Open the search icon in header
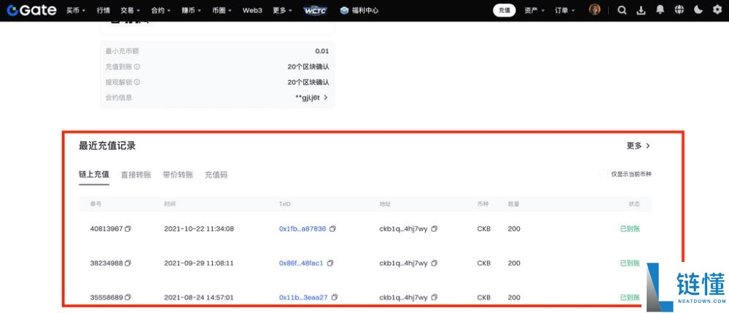729x313 pixels. [x=622, y=10]
